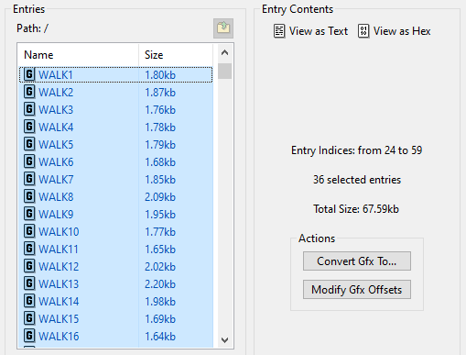Click the 1.95kb size cell
Viewport: 466px width, 355px height.
[160, 215]
